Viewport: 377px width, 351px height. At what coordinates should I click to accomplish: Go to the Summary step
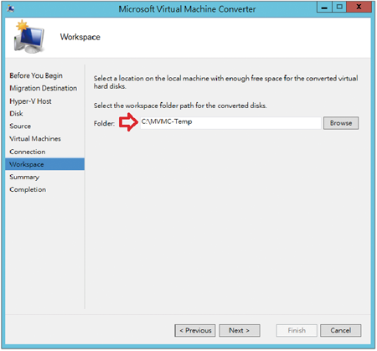pos(24,177)
